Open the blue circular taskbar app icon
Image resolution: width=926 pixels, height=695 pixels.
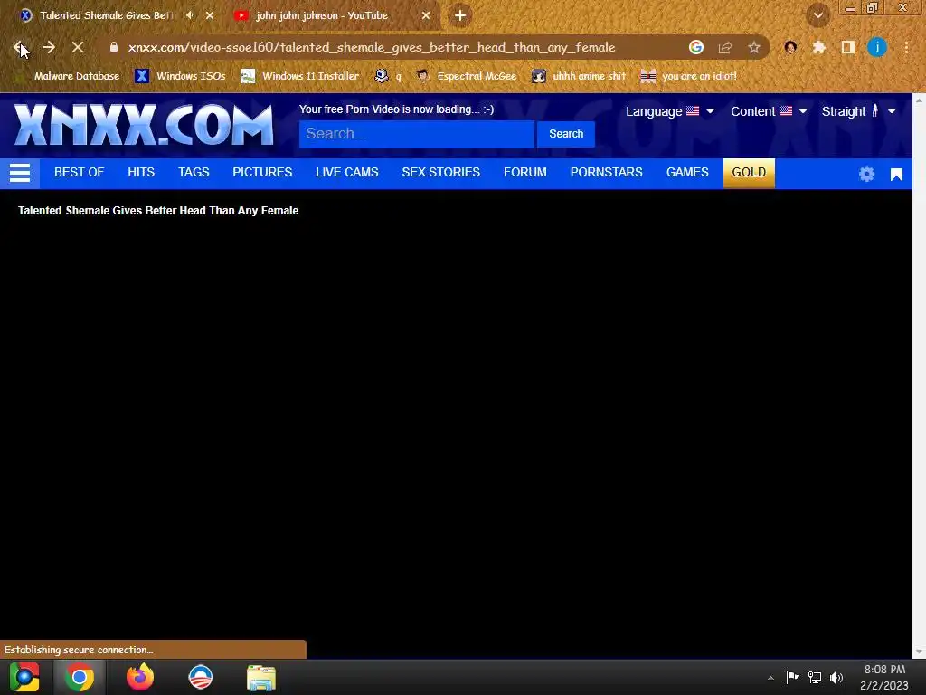pyautogui.click(x=200, y=677)
